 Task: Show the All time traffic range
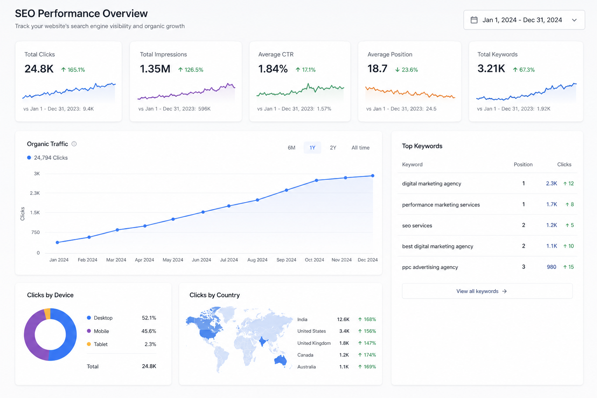coord(361,148)
